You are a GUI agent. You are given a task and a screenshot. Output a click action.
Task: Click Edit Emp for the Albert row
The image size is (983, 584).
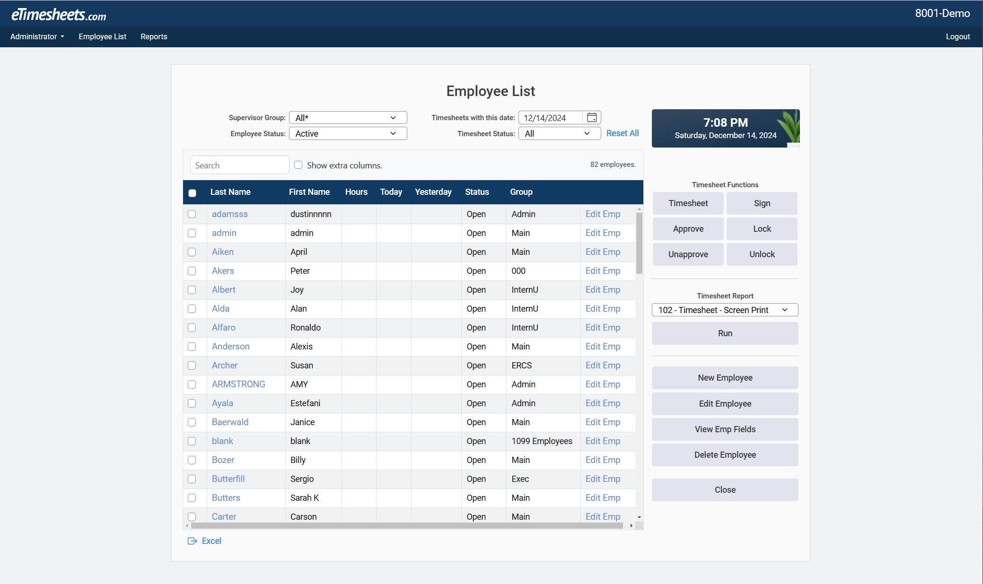pyautogui.click(x=602, y=289)
